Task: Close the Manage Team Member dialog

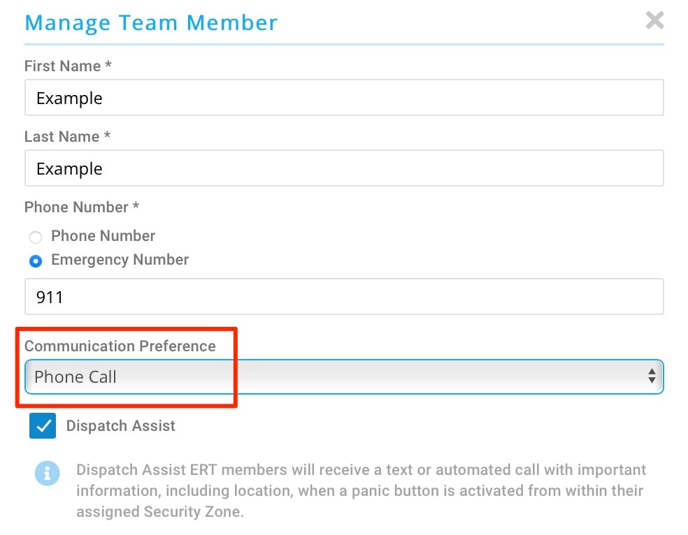Action: pos(654,21)
